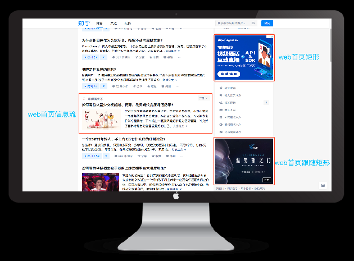The height and width of the screenshot is (261, 354).
Task: Thank the 祁同伟 answer with heart icon
Action: [168, 57]
